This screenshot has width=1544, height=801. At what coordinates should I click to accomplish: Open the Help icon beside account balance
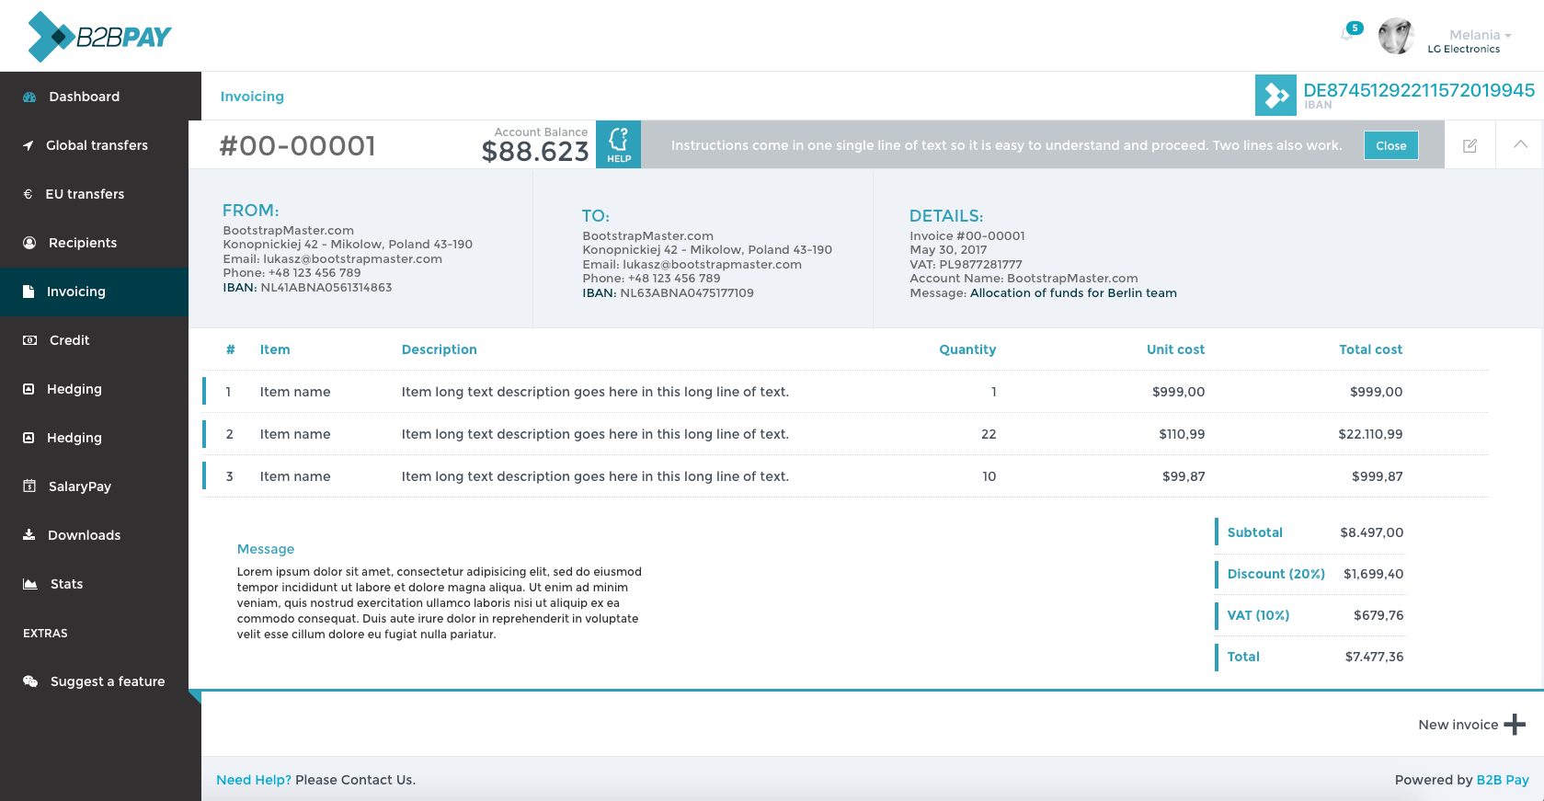pyautogui.click(x=618, y=144)
